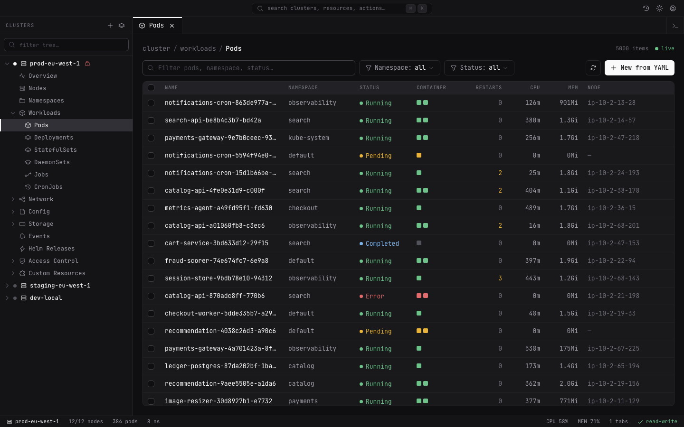Viewport: 684px width, 427px height.
Task: Click node ip-10-2-13-28 cell
Action: 611,103
